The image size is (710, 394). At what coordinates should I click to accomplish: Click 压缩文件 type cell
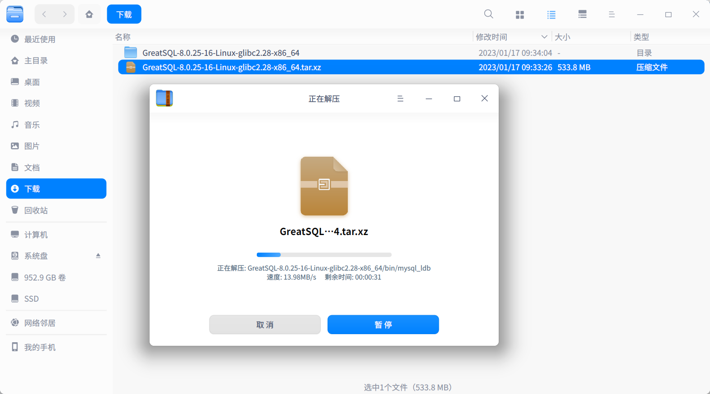tap(652, 68)
